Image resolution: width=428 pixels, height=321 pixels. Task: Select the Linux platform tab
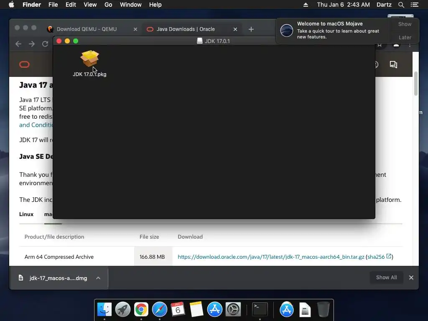point(26,214)
